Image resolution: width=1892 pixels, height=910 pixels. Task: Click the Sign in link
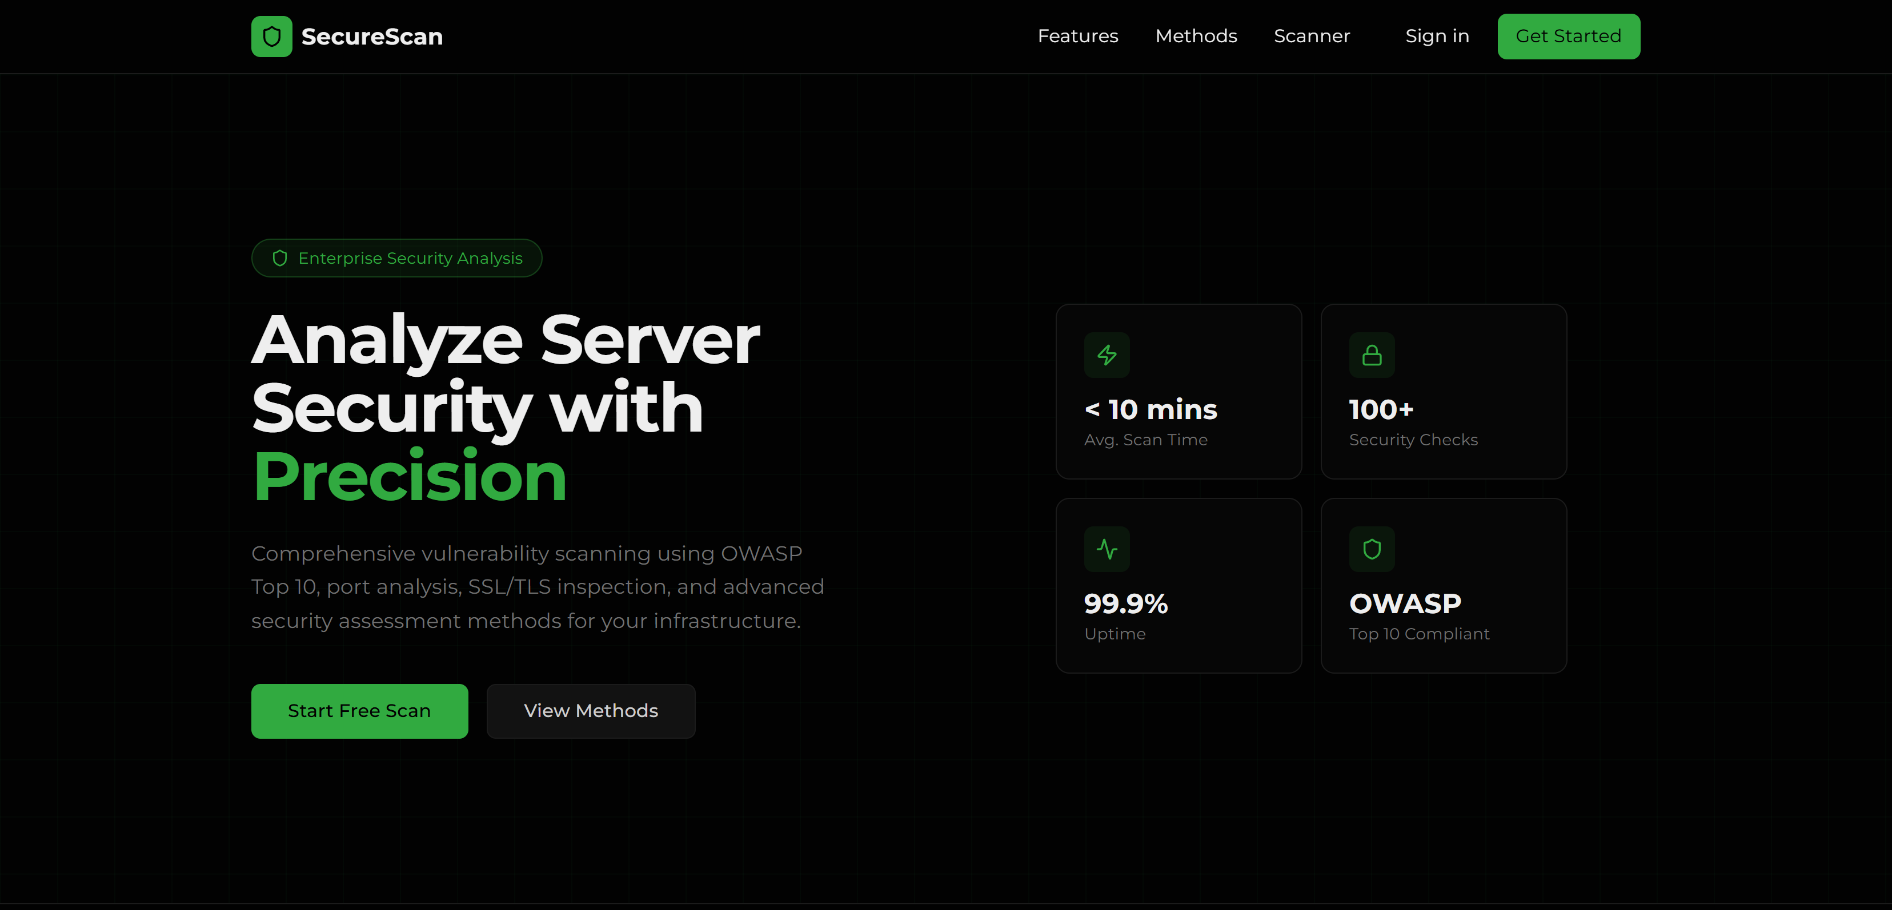(x=1437, y=36)
